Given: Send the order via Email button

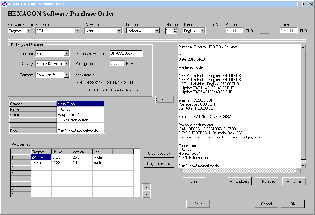Looking at the screenshot, I should coord(294,181).
